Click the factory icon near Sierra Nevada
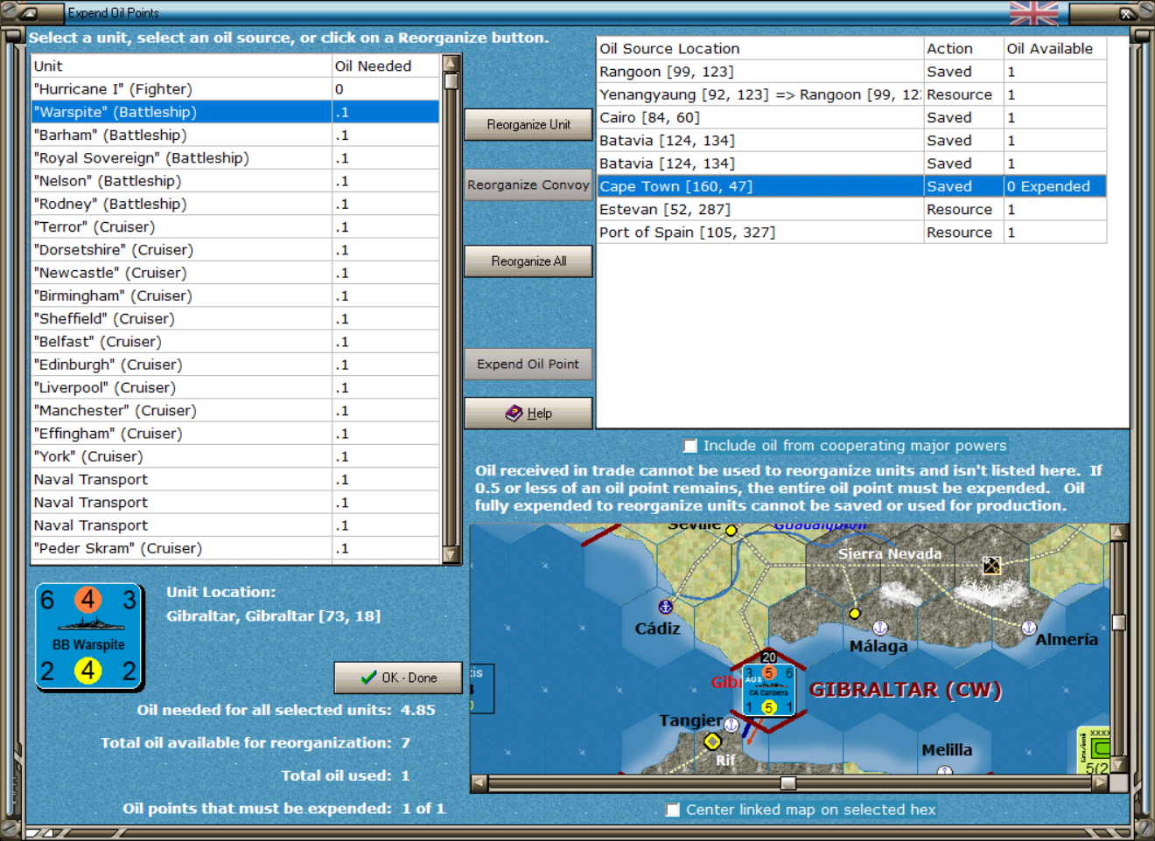The width and height of the screenshot is (1155, 841). tap(991, 566)
